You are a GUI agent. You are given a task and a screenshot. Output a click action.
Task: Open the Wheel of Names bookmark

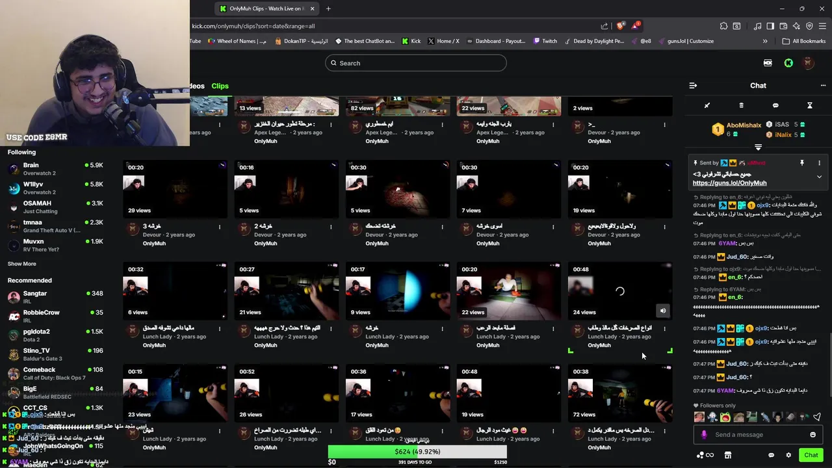click(x=237, y=41)
